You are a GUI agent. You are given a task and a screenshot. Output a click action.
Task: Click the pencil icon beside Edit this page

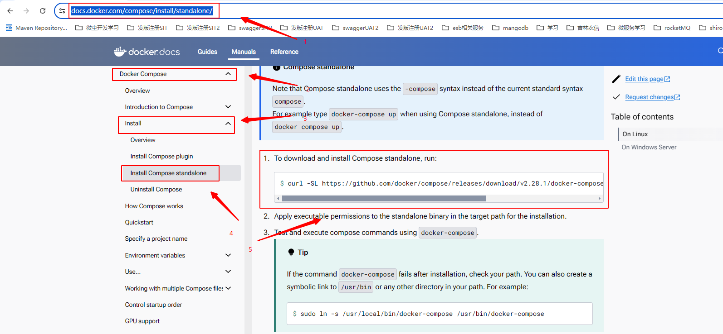click(x=616, y=79)
